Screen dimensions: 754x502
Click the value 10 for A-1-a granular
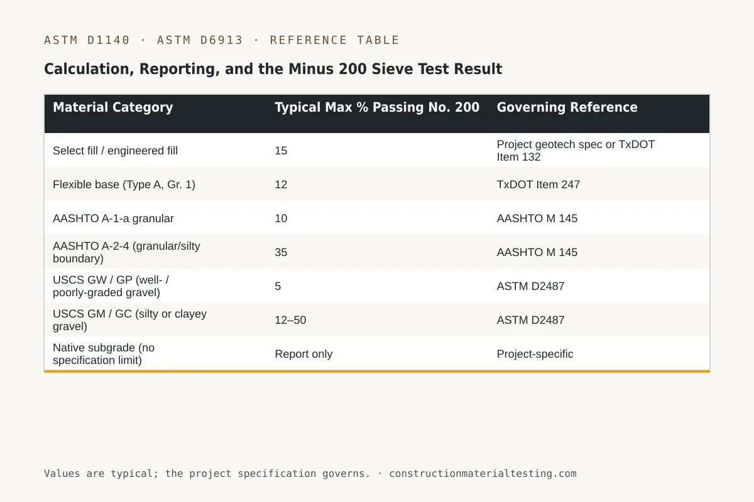281,218
